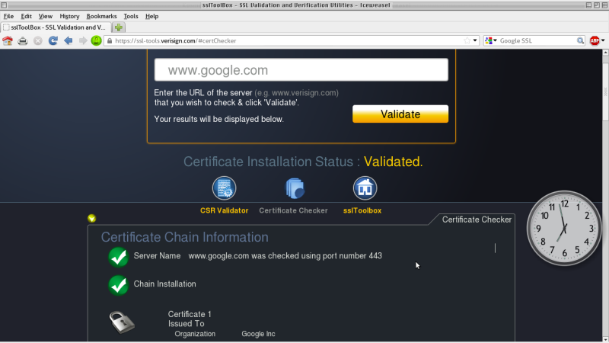
Task: Go forward using the forward arrow
Action: coord(83,40)
